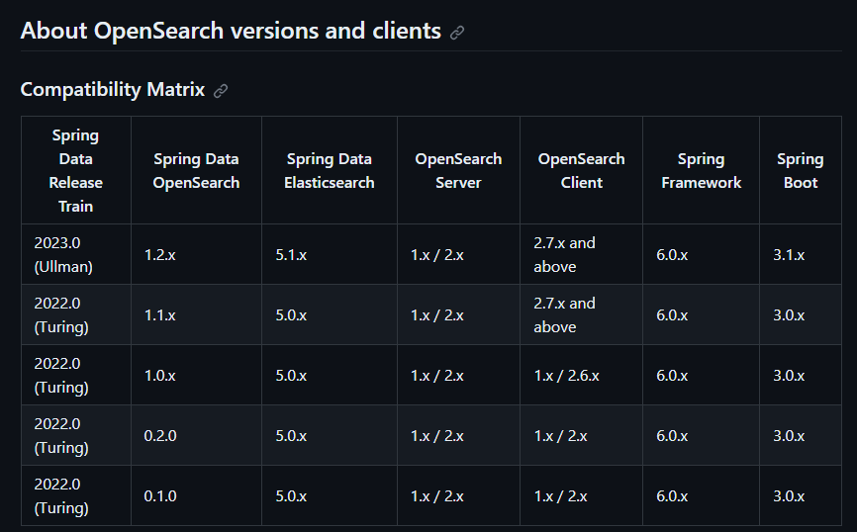The image size is (857, 532).
Task: Click Spring Framework 6.0.x in the 0.2.0 row
Action: click(701, 435)
